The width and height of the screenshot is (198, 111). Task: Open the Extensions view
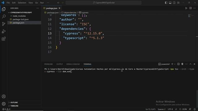click(x=4, y=39)
